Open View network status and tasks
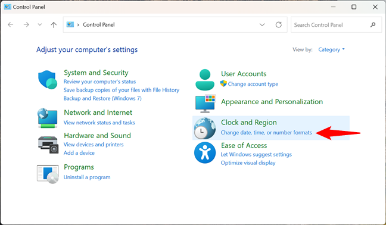 coord(99,123)
